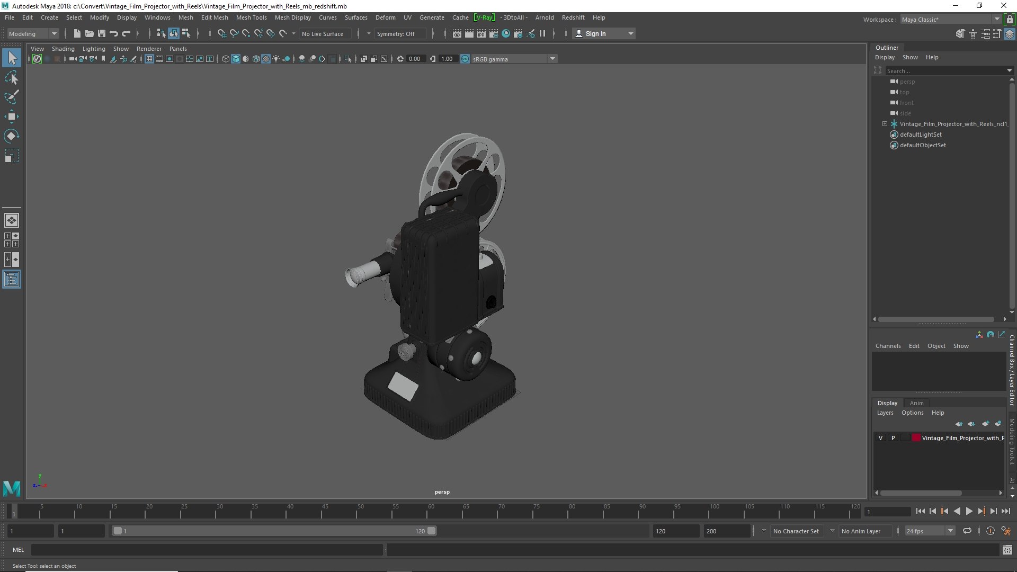Screen dimensions: 1017x572
Task: Select the arrow Select tool
Action: pyautogui.click(x=12, y=58)
